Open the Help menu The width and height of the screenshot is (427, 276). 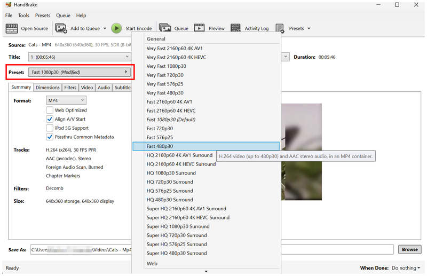point(81,15)
